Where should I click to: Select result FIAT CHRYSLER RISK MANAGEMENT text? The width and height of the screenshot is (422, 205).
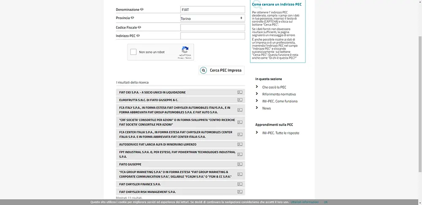(x=147, y=192)
